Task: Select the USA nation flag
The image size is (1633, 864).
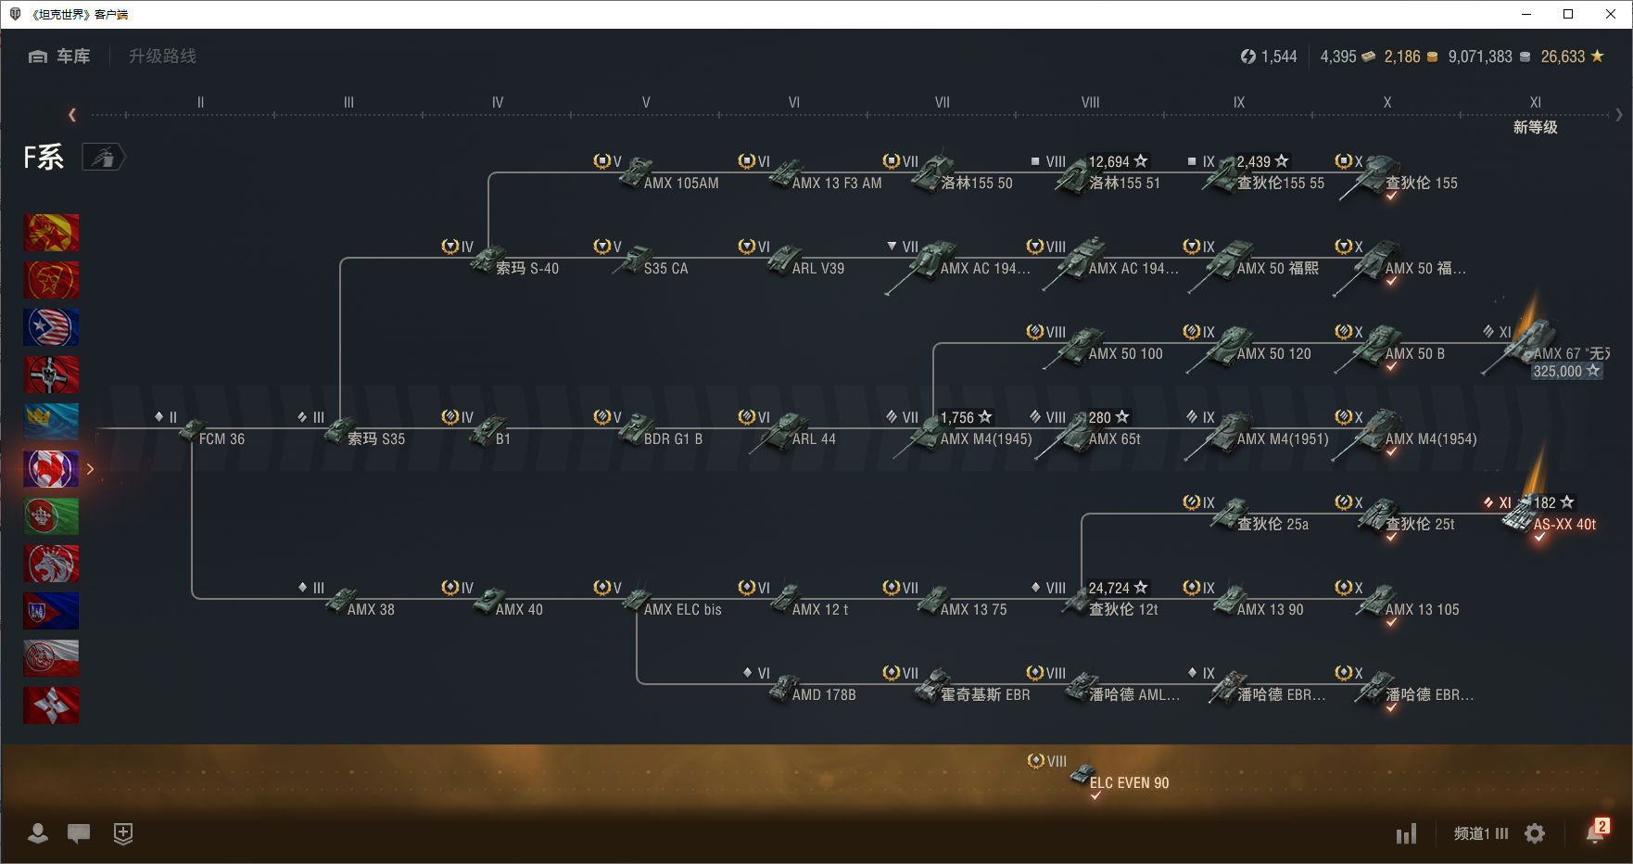Action: [51, 327]
